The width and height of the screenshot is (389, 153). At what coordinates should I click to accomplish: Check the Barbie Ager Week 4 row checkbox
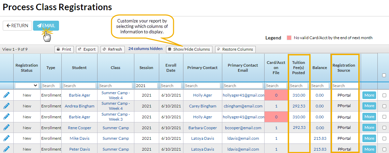[384, 95]
